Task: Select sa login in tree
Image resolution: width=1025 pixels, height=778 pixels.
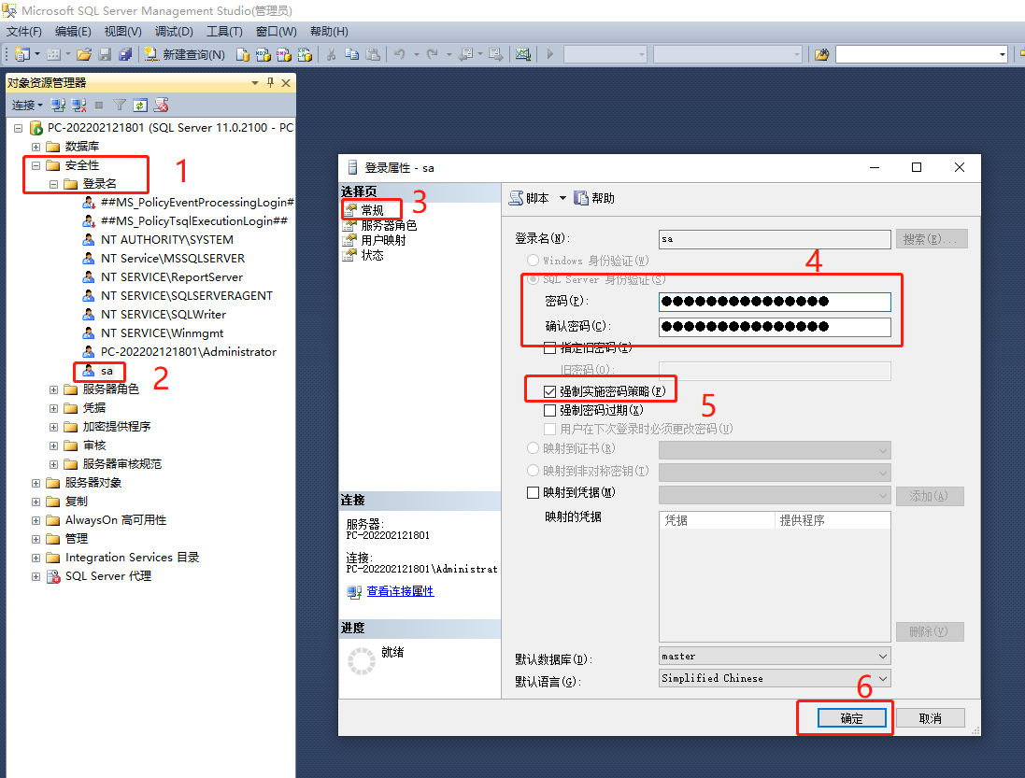Action: [x=107, y=371]
